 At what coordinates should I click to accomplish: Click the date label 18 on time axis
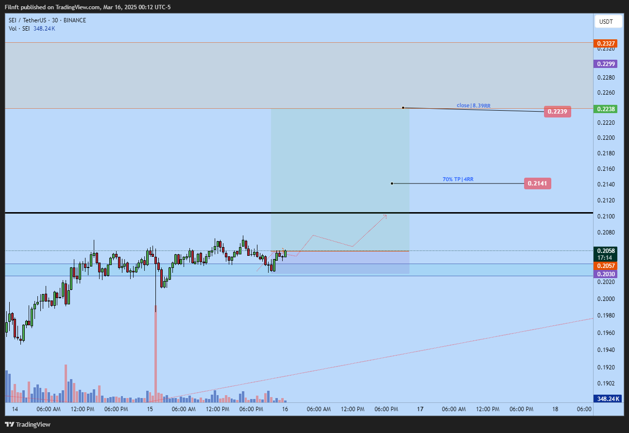click(555, 409)
